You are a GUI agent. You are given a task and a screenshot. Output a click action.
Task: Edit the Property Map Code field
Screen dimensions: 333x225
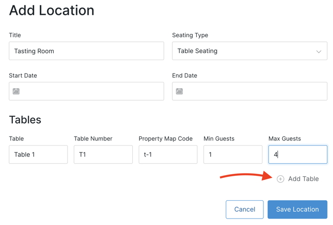[x=168, y=154]
